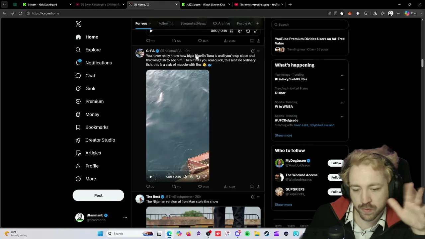
Task: Open the browser Extensions puzzle icon
Action: [366, 13]
